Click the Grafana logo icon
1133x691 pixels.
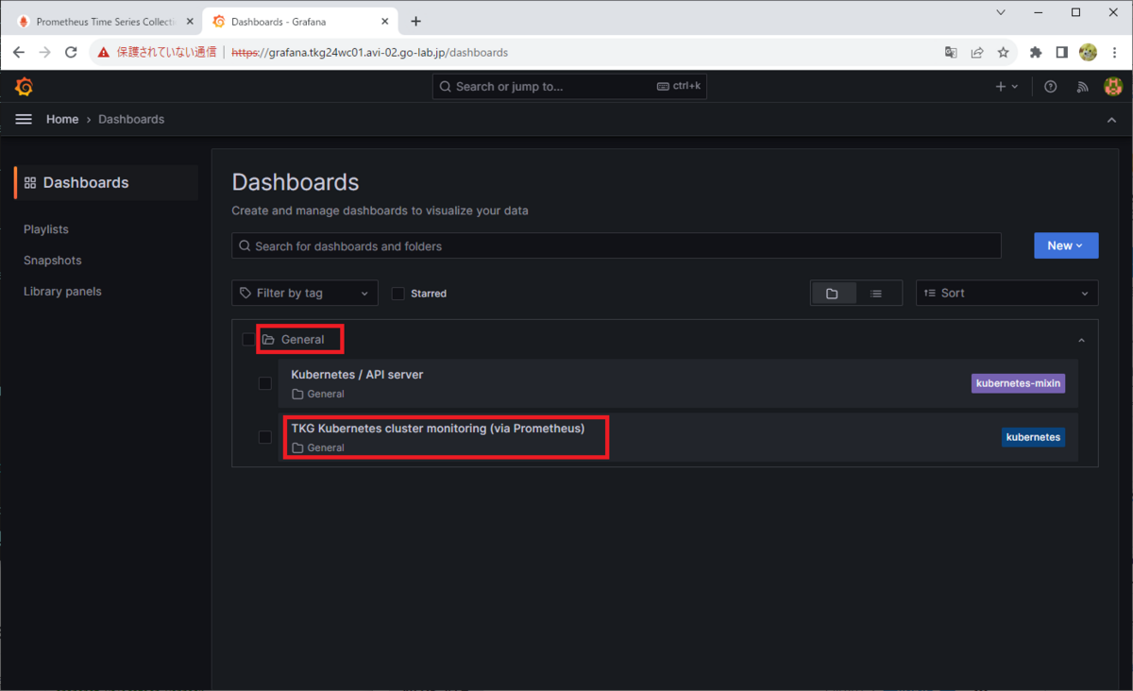coord(25,87)
